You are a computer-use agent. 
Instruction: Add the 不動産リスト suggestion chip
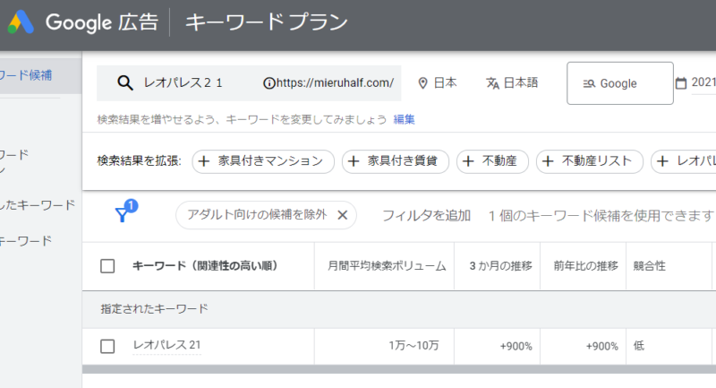[589, 161]
